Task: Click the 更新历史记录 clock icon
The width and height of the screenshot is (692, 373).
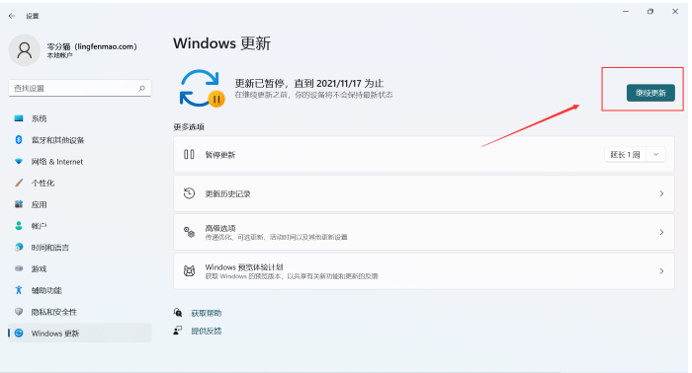Action: coord(189,193)
